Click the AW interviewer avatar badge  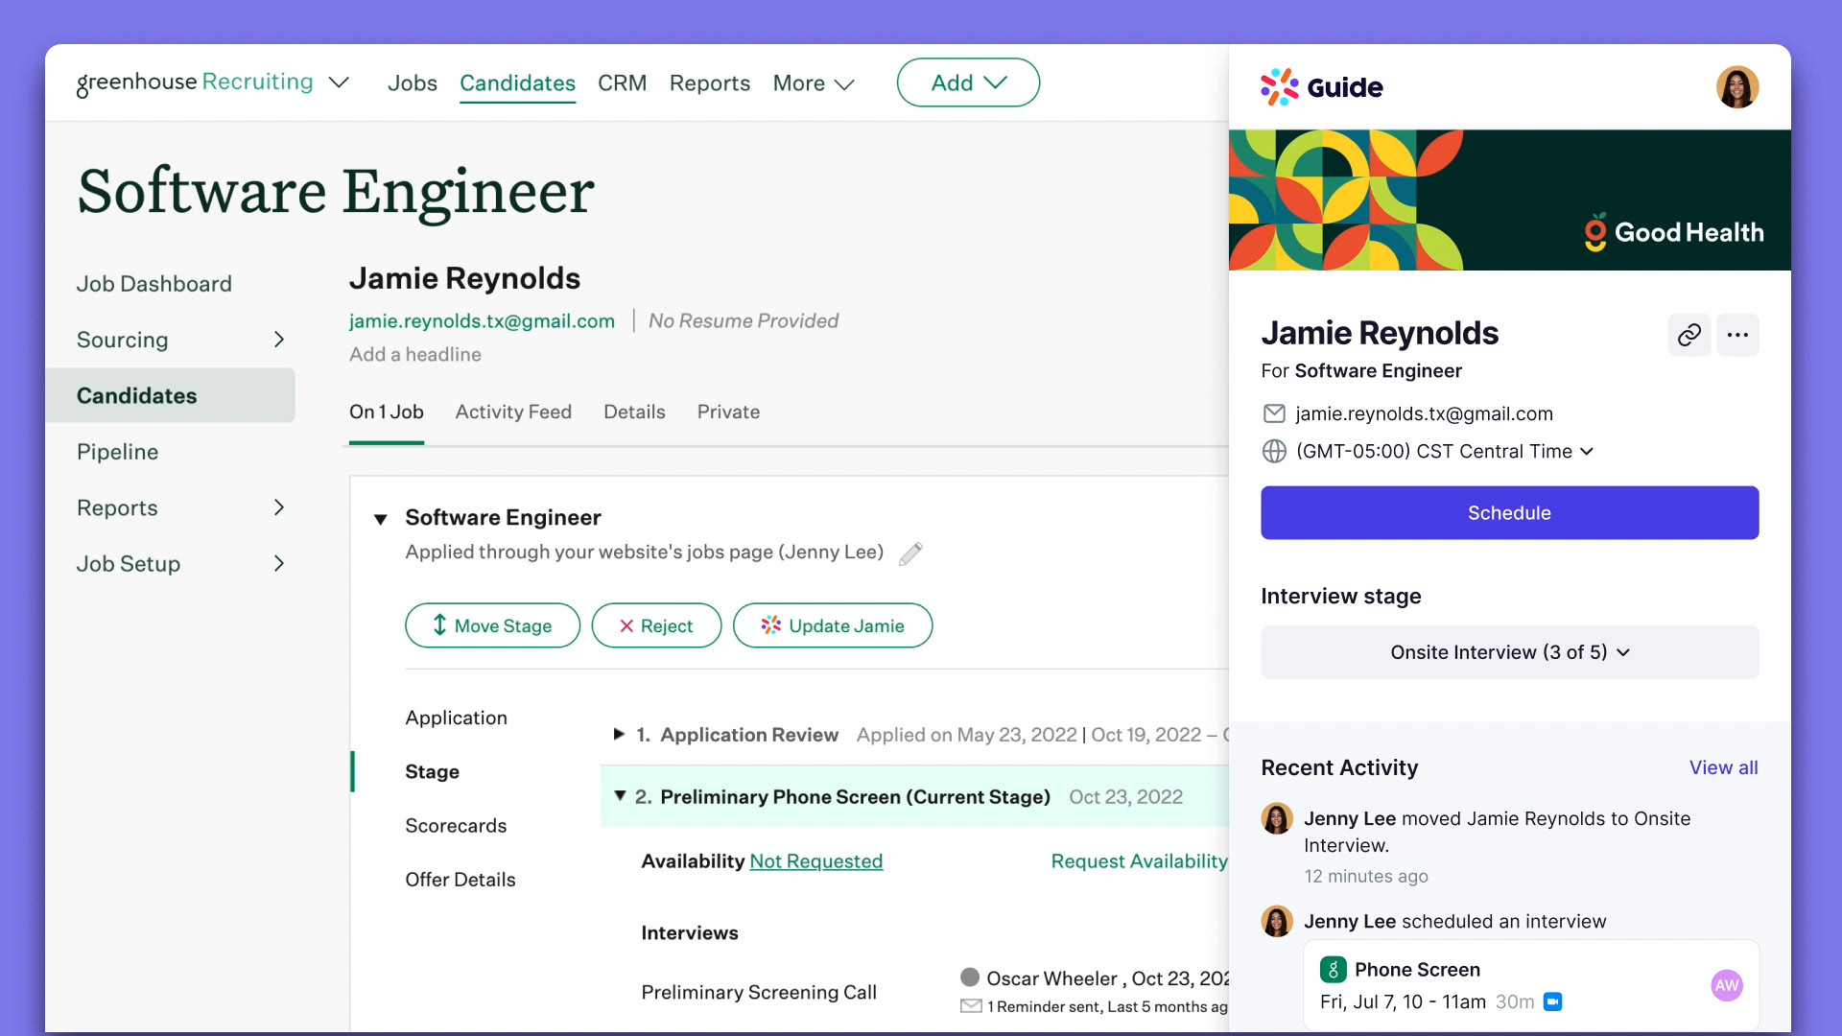(1726, 985)
